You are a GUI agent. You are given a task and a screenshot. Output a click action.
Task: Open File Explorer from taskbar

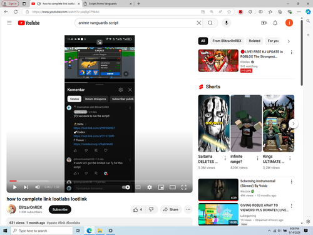[100, 231]
